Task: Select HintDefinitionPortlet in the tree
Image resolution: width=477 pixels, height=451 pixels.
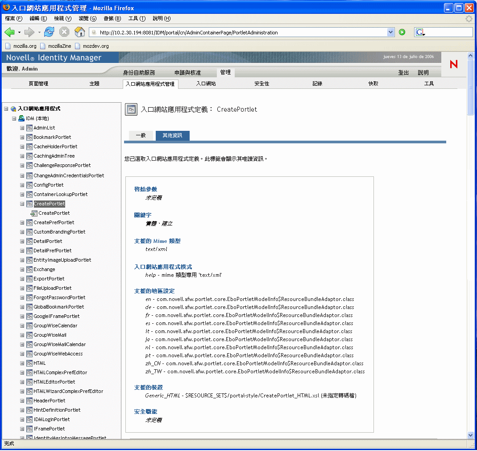Action: pos(57,410)
